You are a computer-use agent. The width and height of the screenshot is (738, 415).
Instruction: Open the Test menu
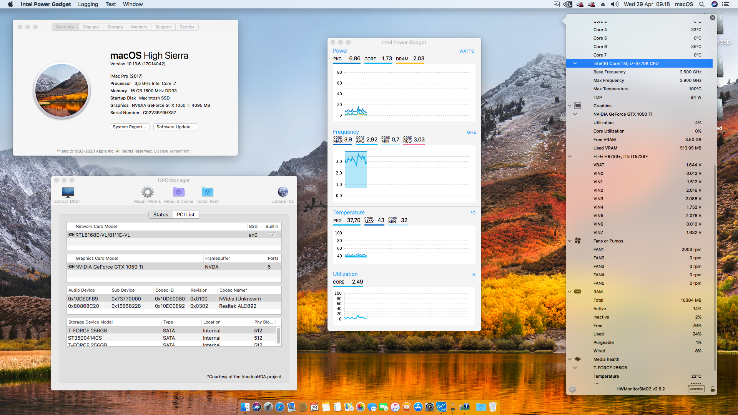(x=111, y=4)
